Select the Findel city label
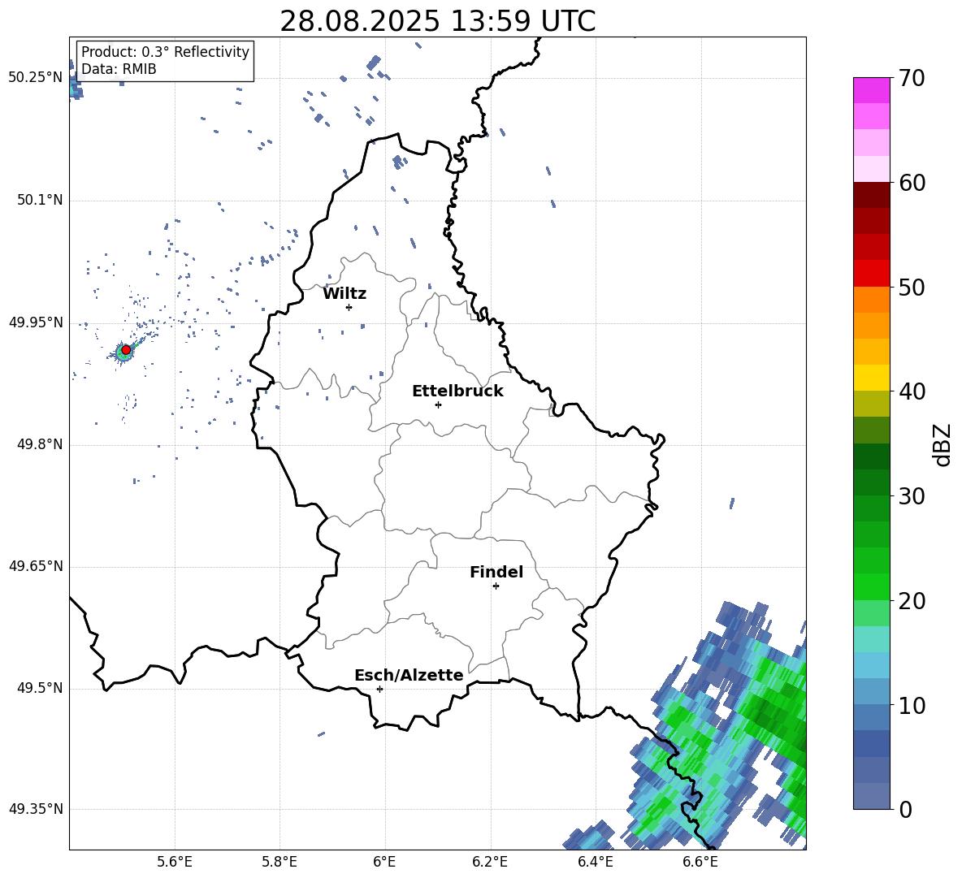The image size is (962, 878). click(x=496, y=572)
